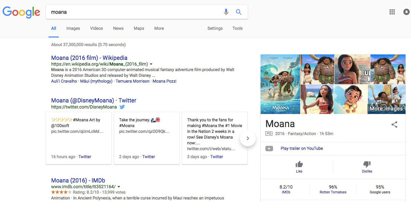This screenshot has width=411, height=202.
Task: Click the www.imdb.com/title/tt3521164/ URL
Action: click(x=83, y=187)
